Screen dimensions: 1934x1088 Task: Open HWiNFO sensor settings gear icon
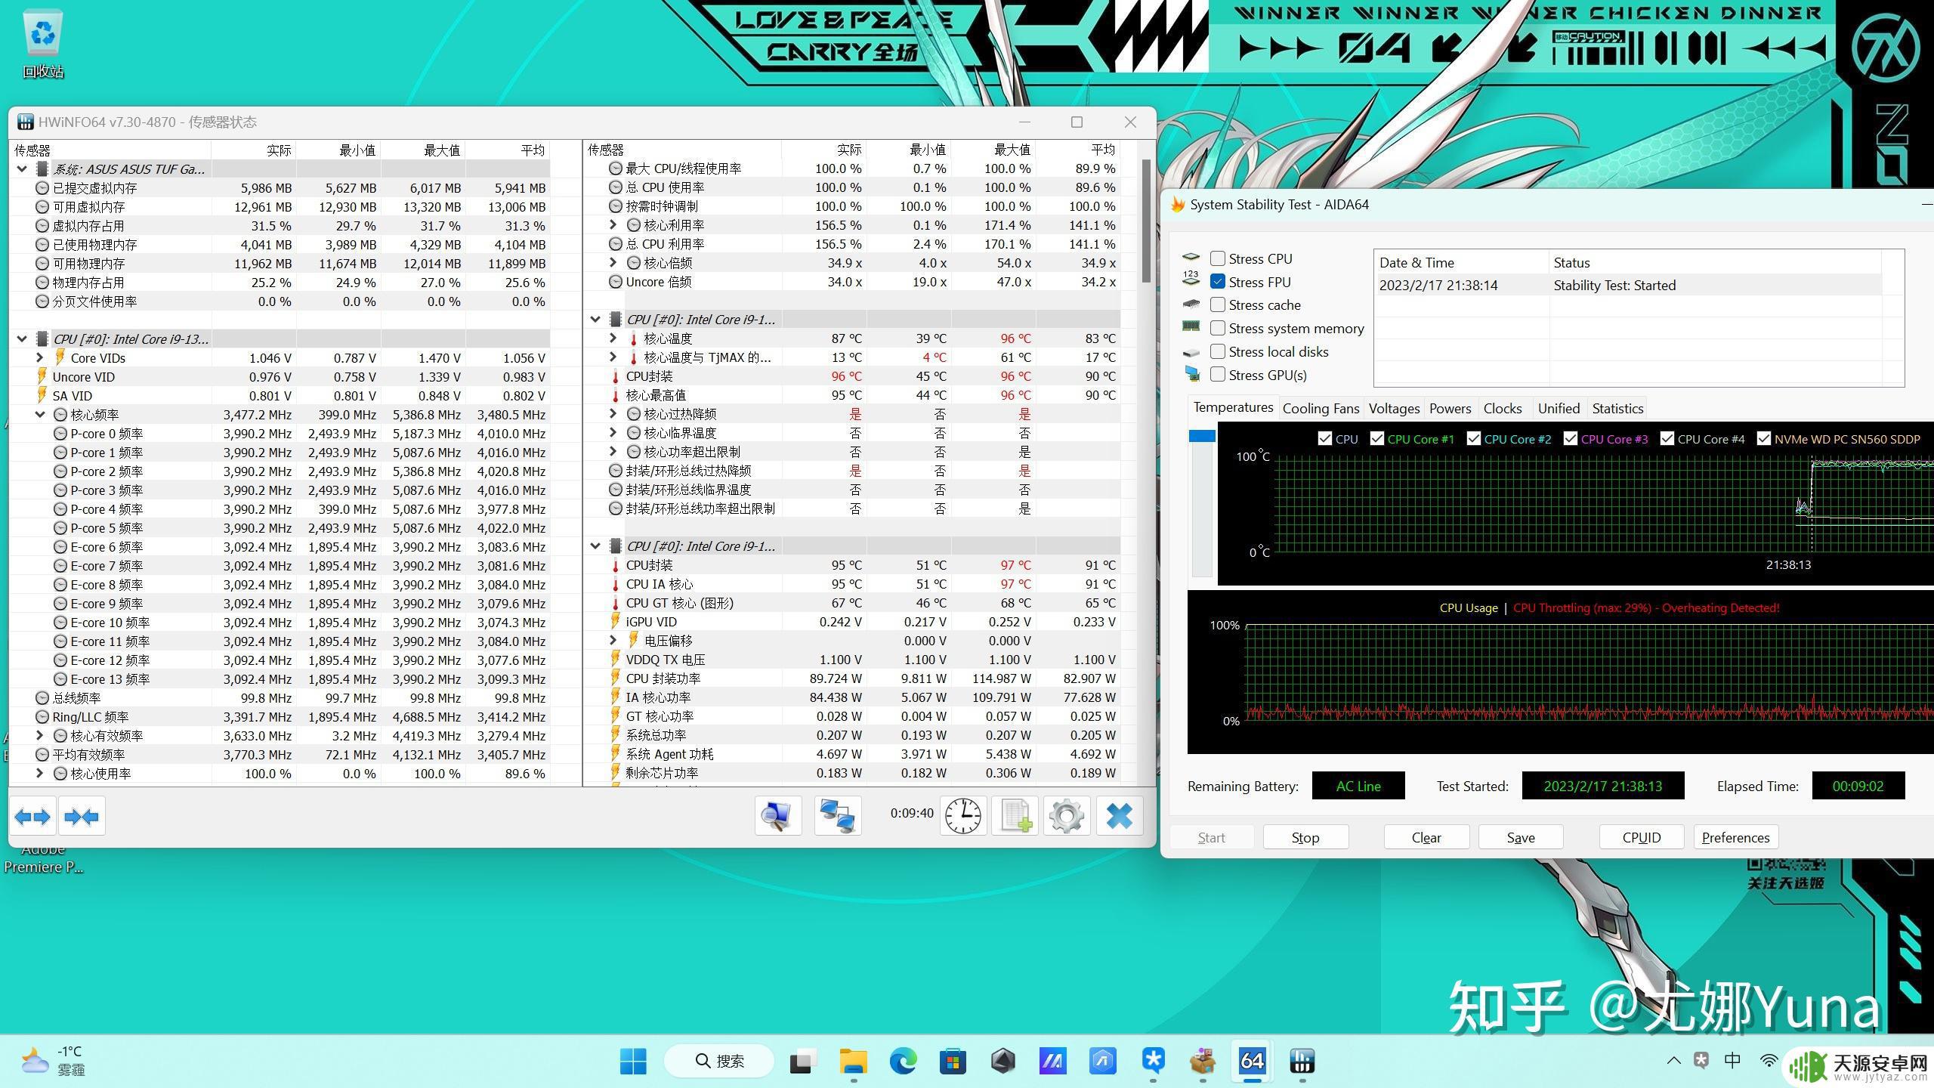pyautogui.click(x=1066, y=816)
